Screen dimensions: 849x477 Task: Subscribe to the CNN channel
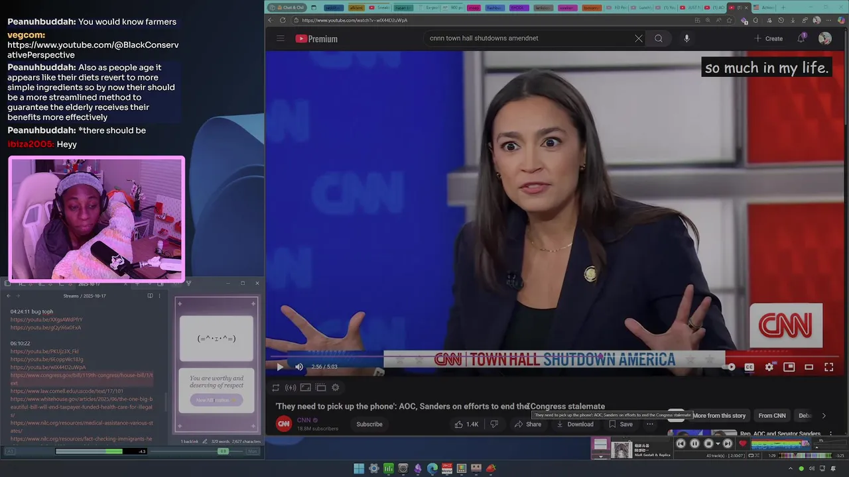(369, 424)
